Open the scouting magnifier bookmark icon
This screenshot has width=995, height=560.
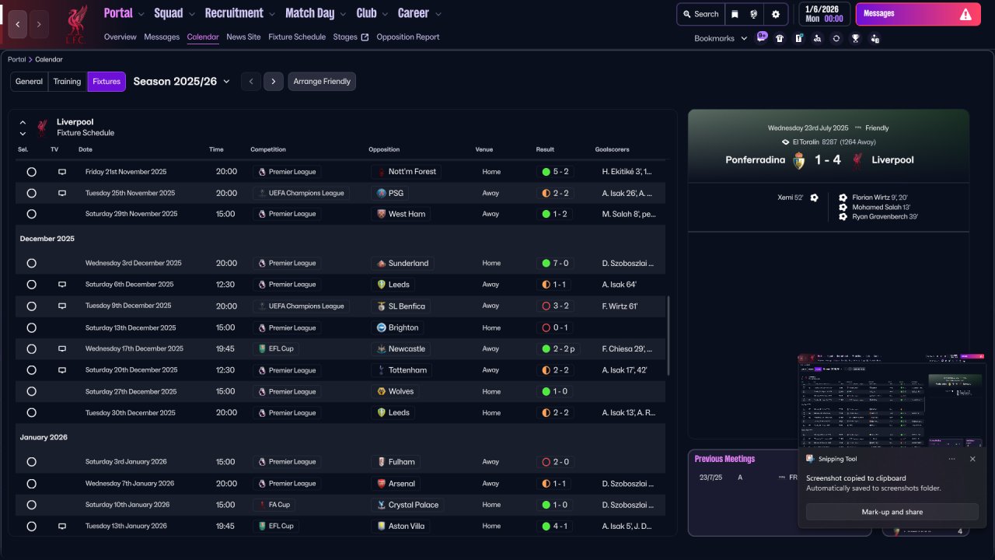pyautogui.click(x=817, y=38)
